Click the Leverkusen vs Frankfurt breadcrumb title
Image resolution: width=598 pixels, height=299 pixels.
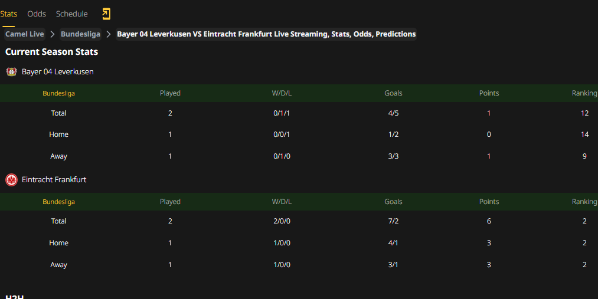point(266,34)
